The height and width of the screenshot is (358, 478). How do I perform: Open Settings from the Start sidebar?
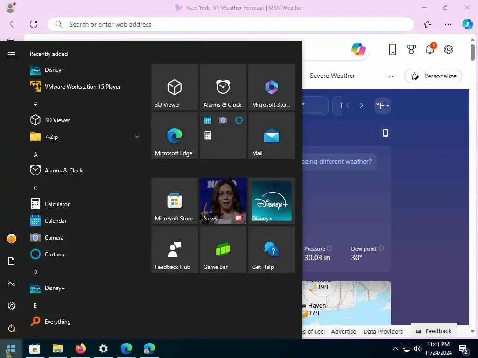tap(12, 306)
